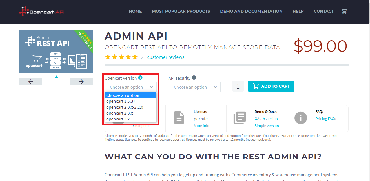Click the Admin REST API product image
Screen dimensions: 370x181
[56, 52]
